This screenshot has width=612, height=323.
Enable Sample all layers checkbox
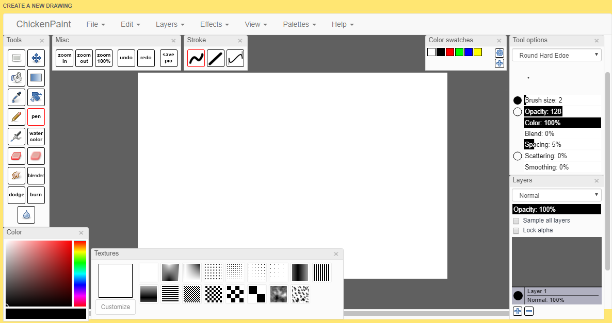point(516,220)
